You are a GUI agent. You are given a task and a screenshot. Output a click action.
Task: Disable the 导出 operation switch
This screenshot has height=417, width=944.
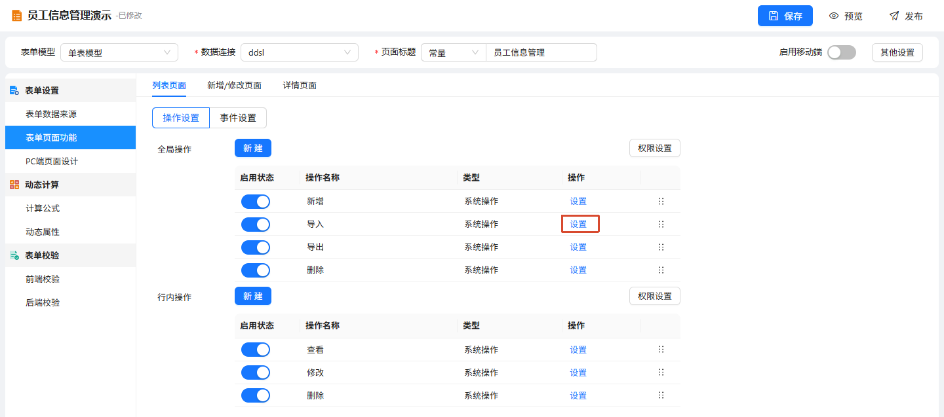pyautogui.click(x=256, y=247)
